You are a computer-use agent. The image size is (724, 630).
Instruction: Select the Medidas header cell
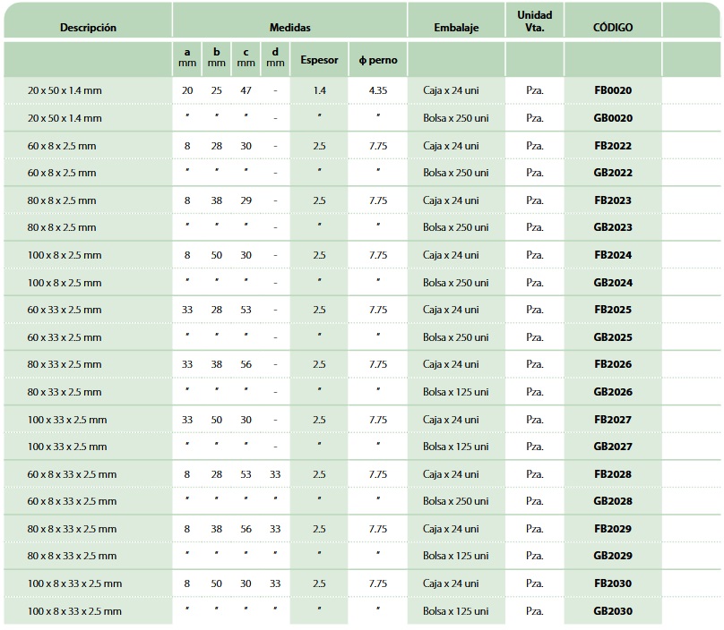tap(289, 27)
